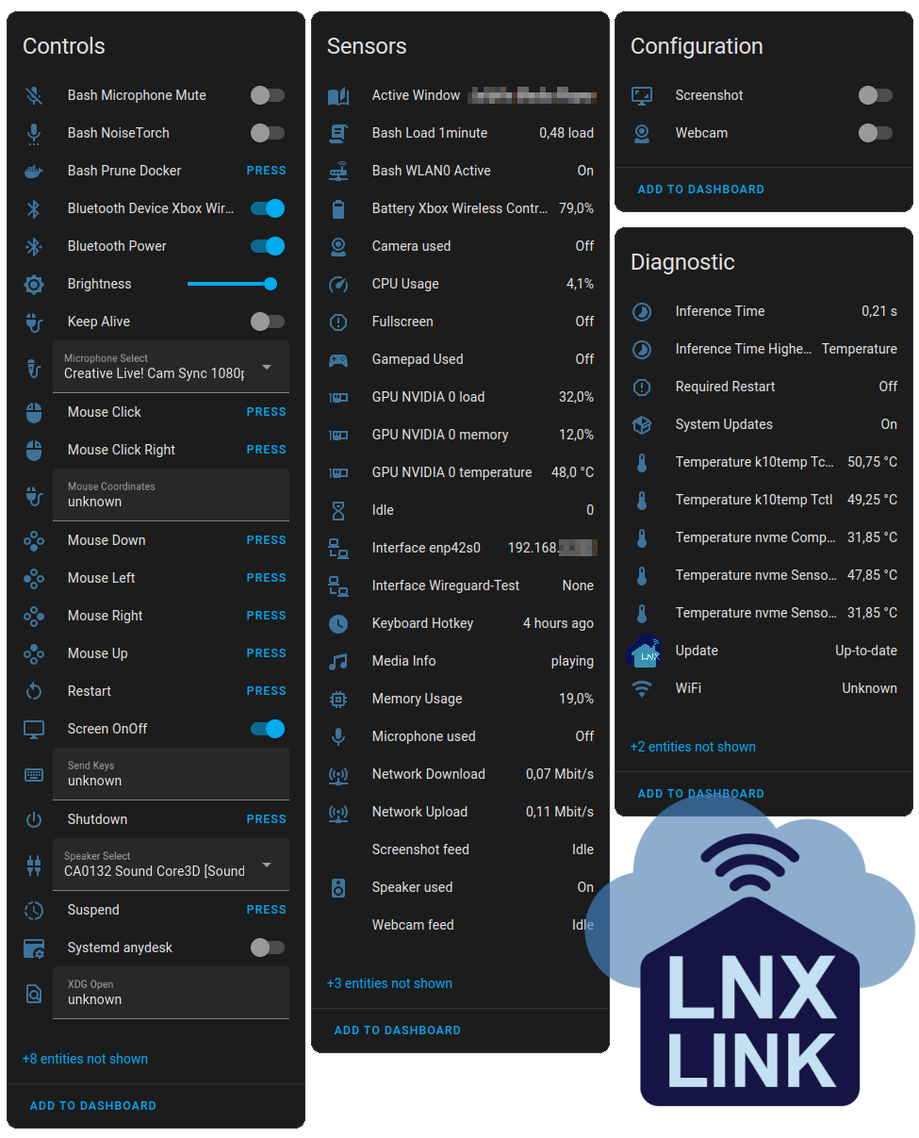
Task: Expand '+3 entities not shown' in Sensors
Action: [x=388, y=983]
